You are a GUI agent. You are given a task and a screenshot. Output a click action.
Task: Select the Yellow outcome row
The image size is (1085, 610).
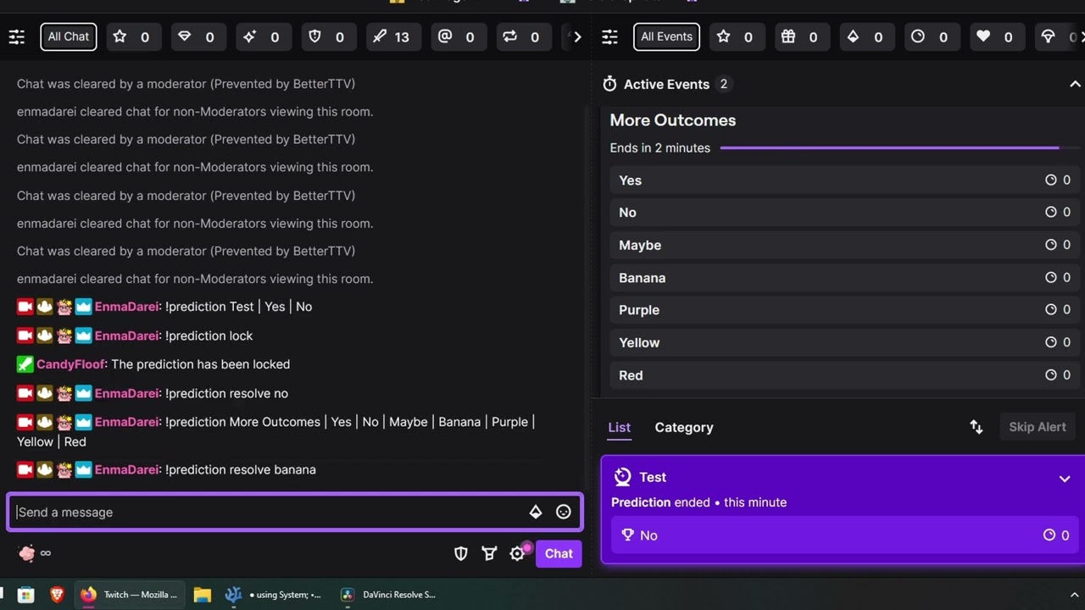click(843, 342)
